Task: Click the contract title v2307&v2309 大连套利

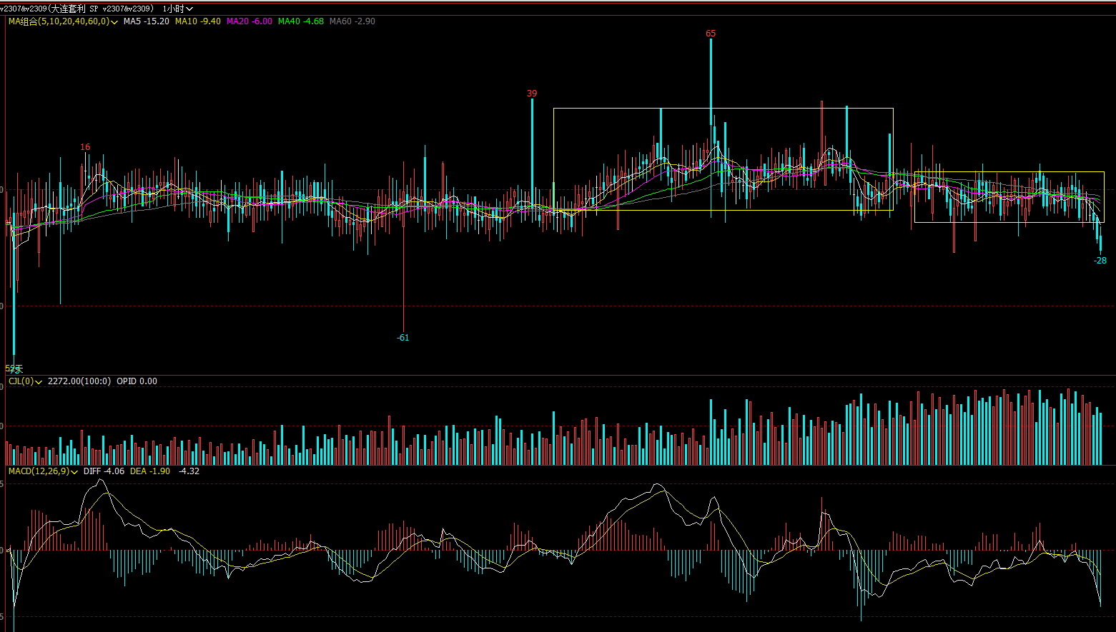Action: 76,9
